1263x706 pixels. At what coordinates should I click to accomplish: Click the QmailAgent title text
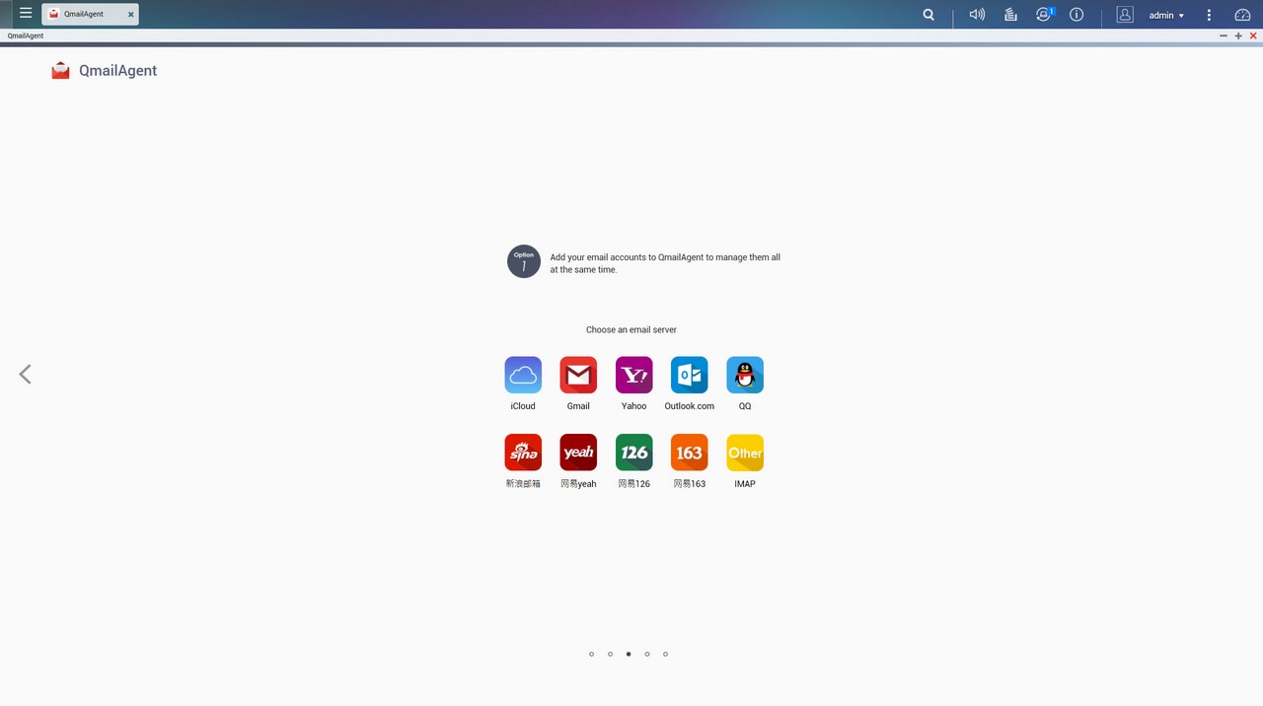(x=117, y=70)
